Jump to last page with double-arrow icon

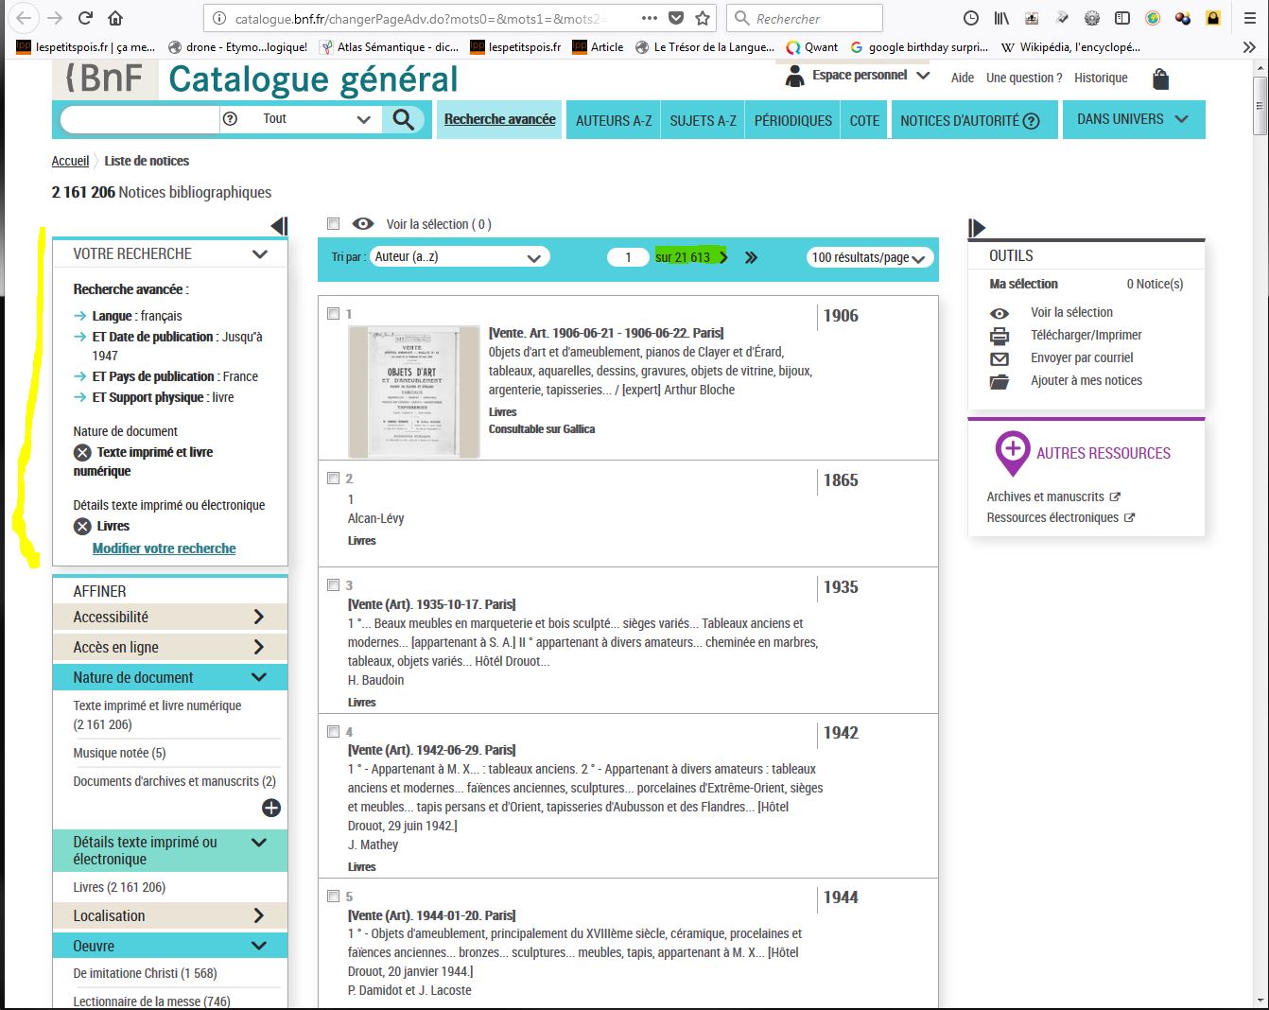(x=751, y=257)
